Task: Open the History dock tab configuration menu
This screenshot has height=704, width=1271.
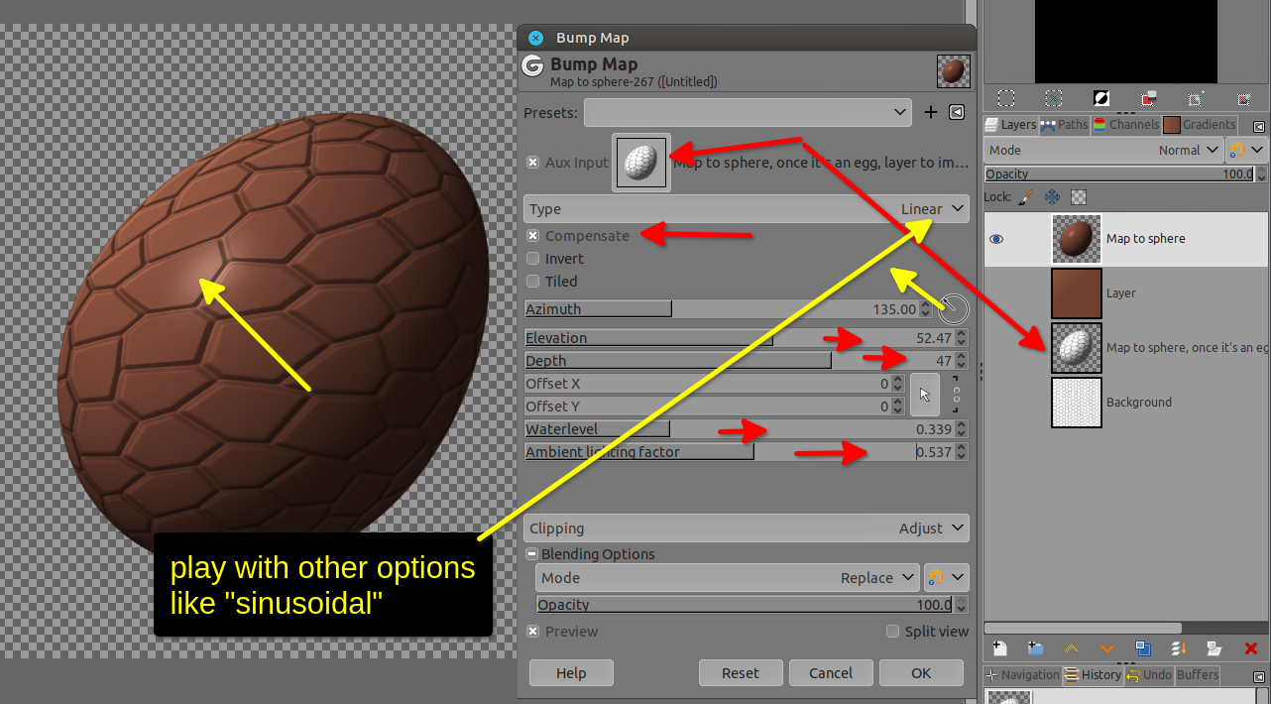Action: click(1259, 675)
